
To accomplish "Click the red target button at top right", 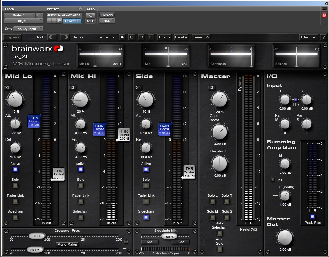I will tap(324, 15).
